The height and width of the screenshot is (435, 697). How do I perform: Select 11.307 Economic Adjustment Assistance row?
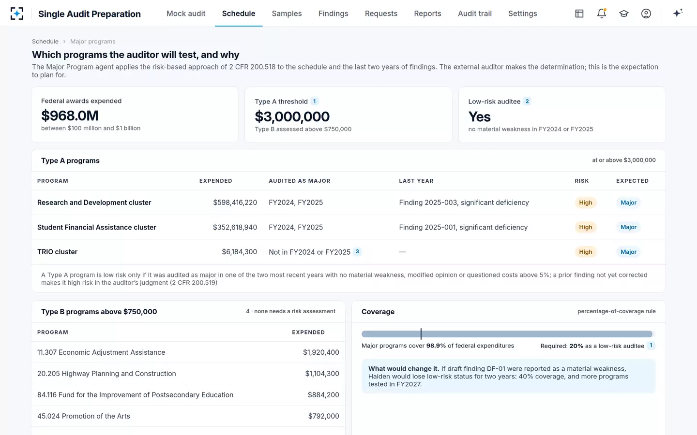(188, 352)
